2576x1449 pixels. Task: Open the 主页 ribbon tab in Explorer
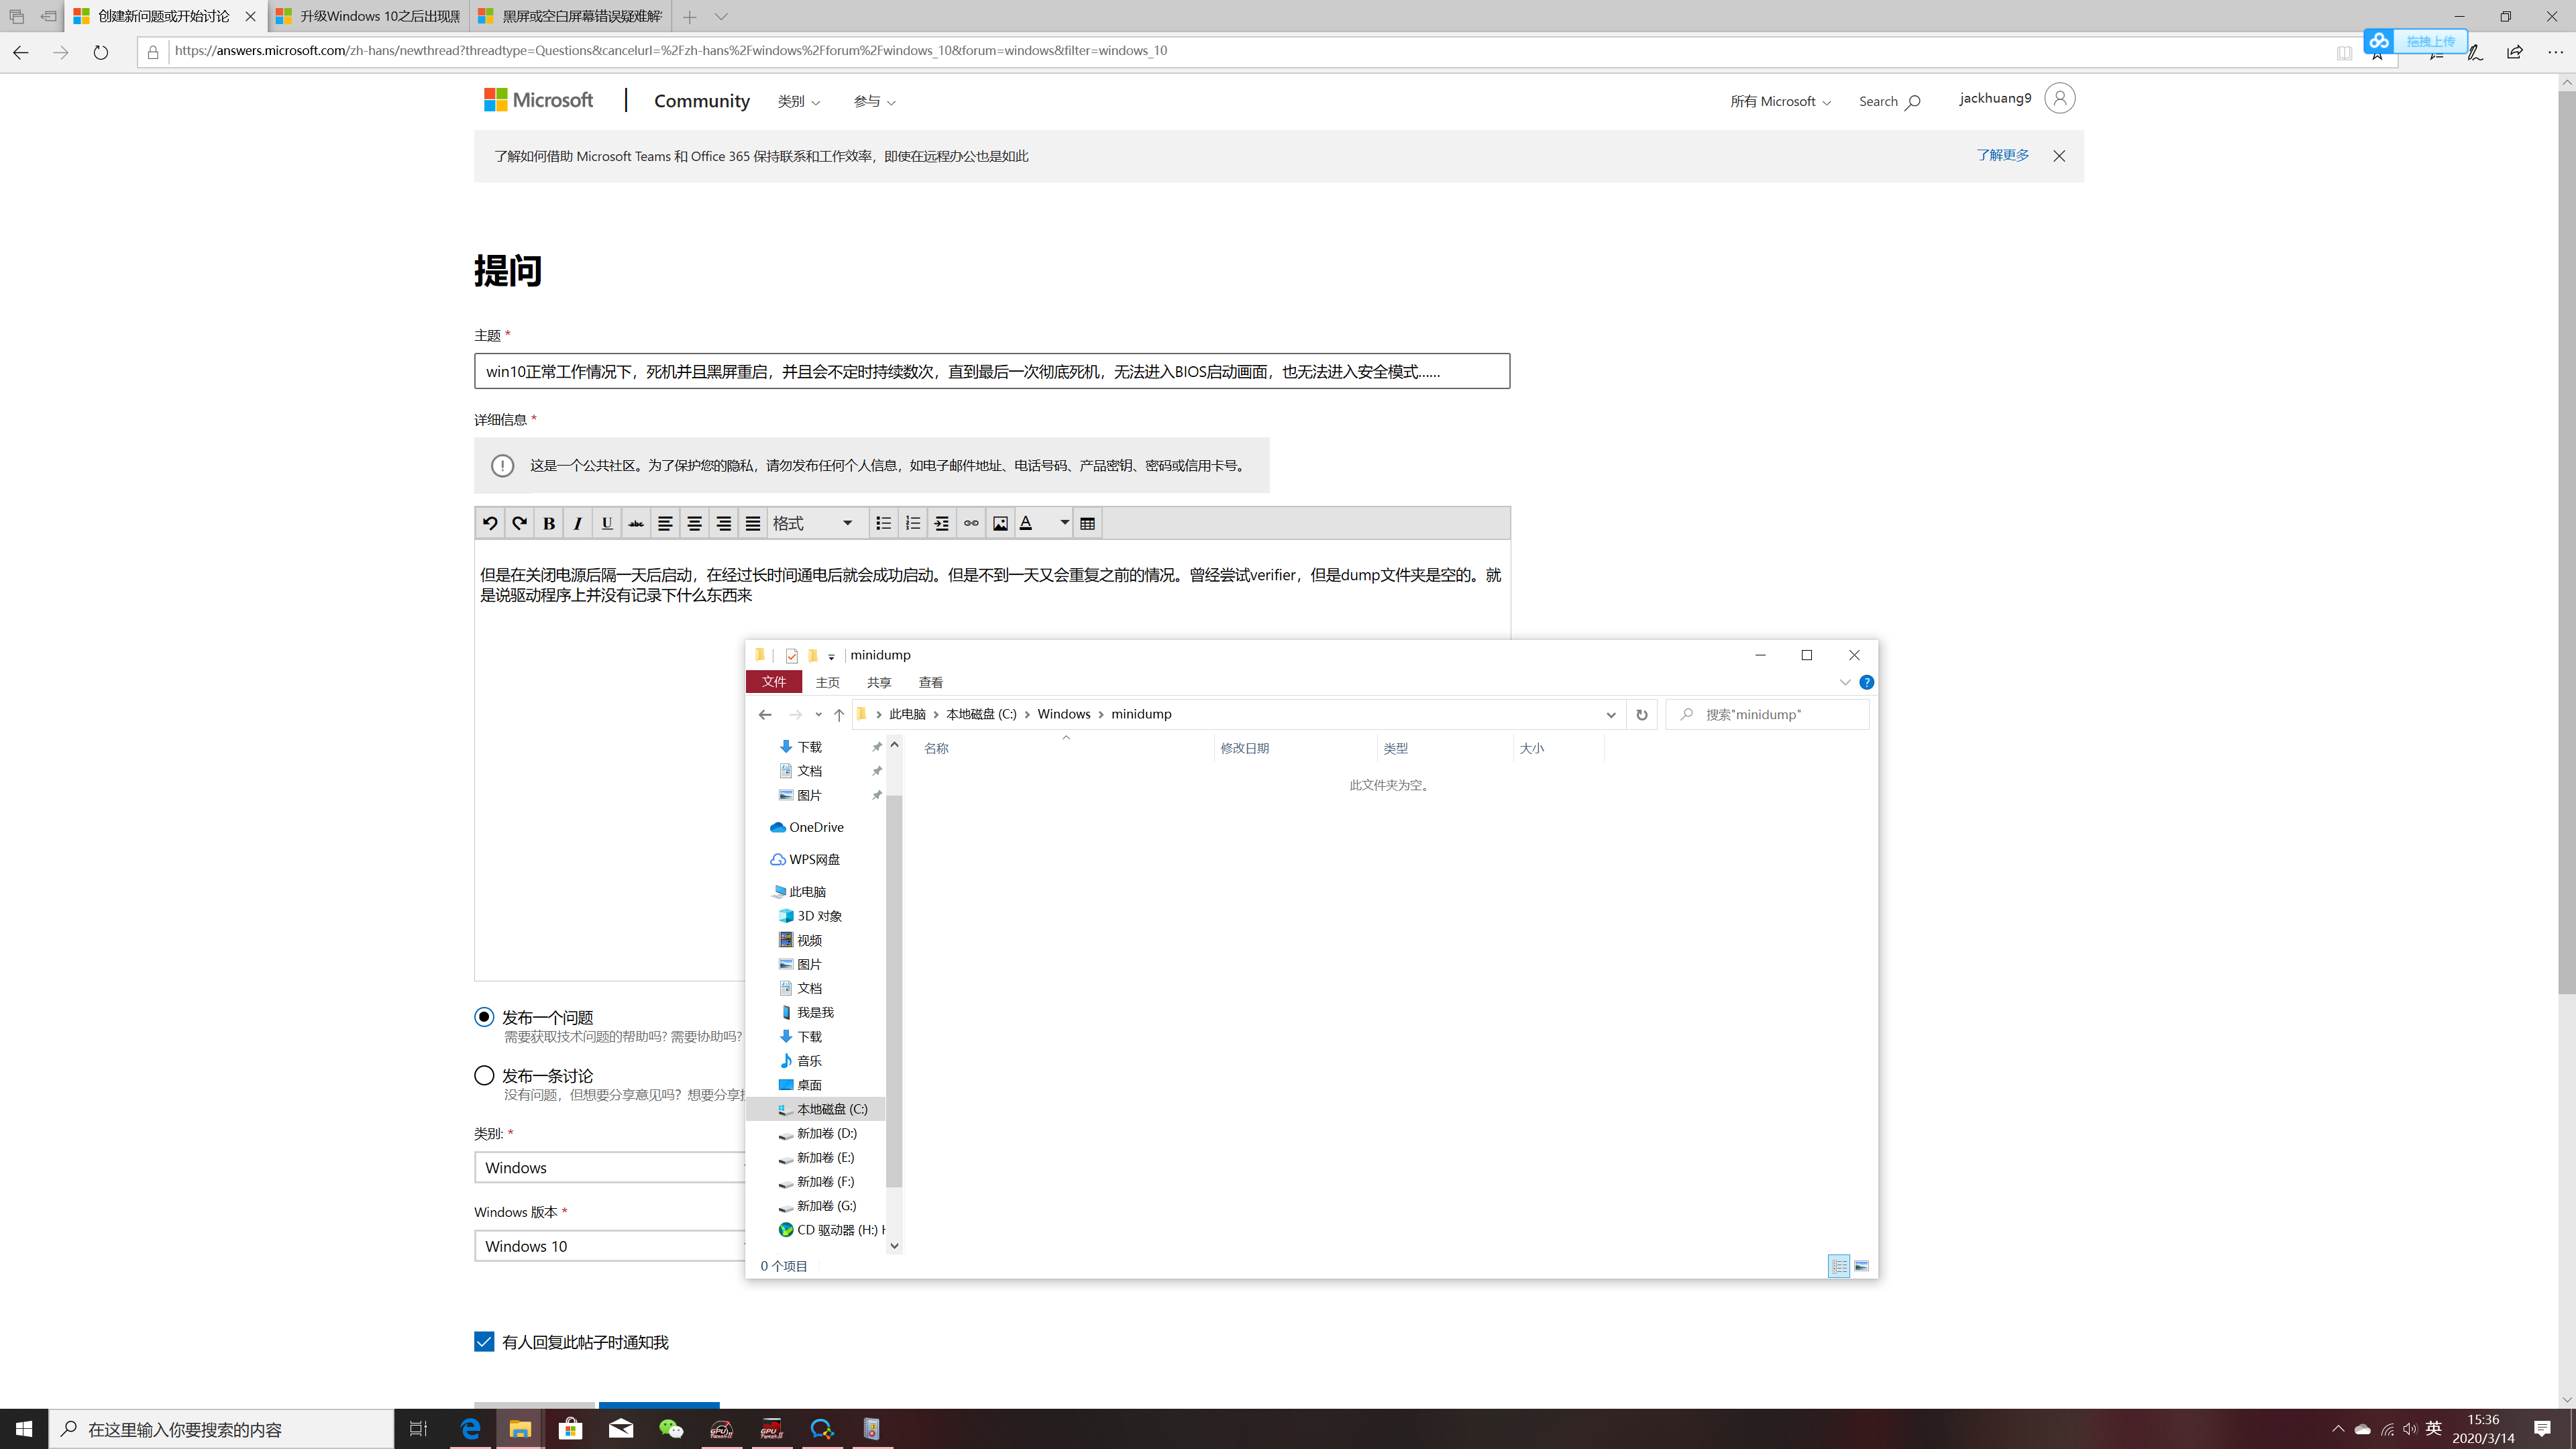point(828,682)
